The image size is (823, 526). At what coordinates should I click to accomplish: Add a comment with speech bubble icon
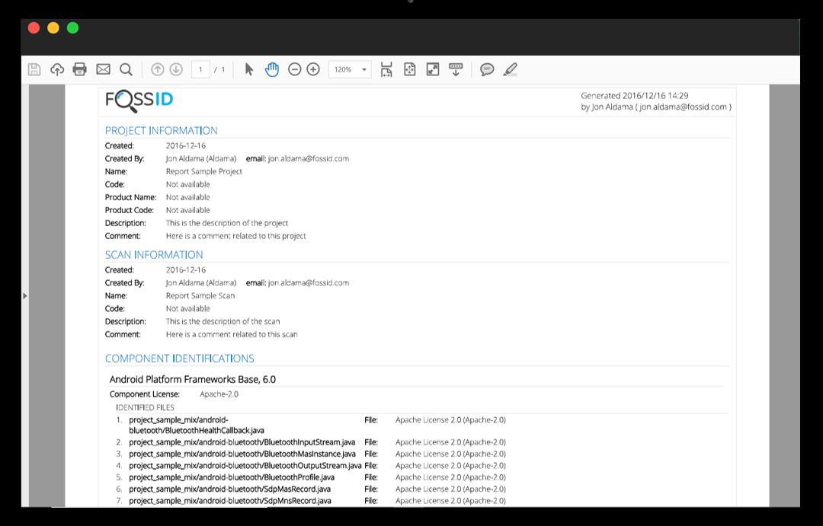[x=487, y=69]
